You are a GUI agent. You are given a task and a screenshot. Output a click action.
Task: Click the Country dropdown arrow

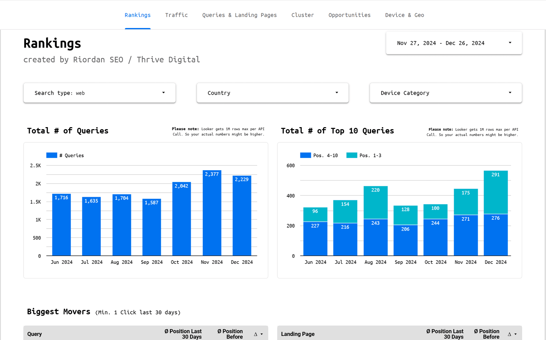(x=337, y=93)
